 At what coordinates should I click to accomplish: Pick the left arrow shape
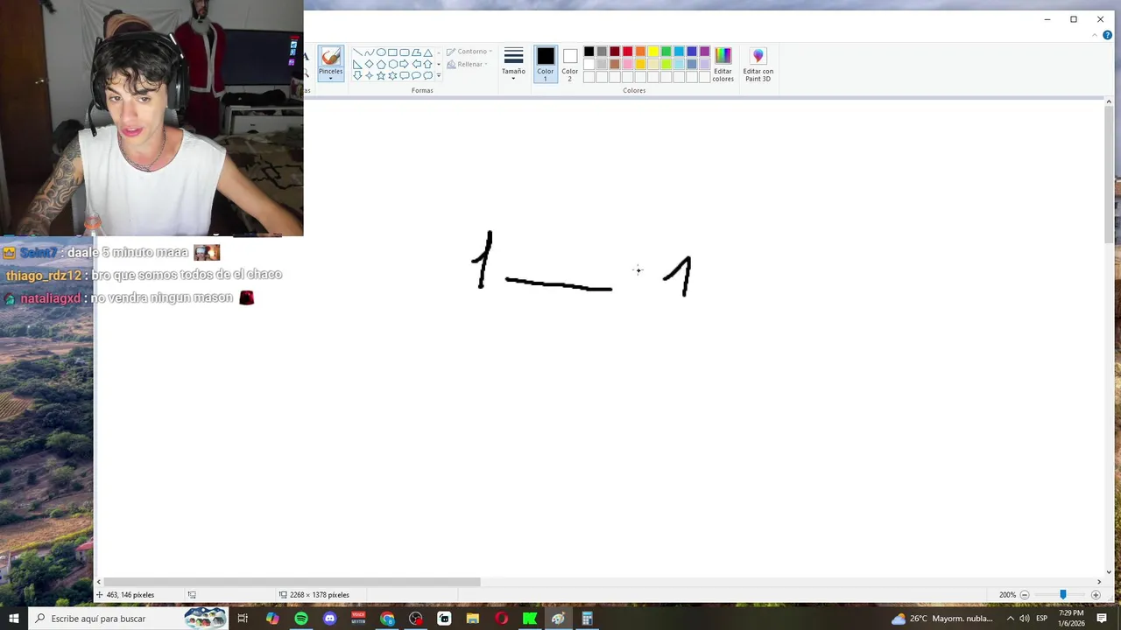tap(416, 64)
